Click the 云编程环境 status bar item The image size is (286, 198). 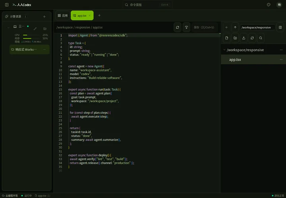(10, 196)
